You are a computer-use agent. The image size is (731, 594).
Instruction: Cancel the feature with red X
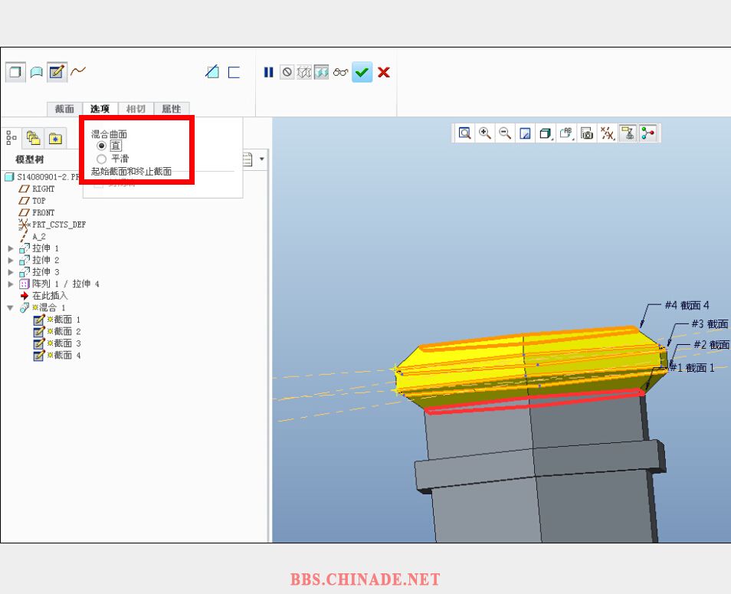coord(384,72)
